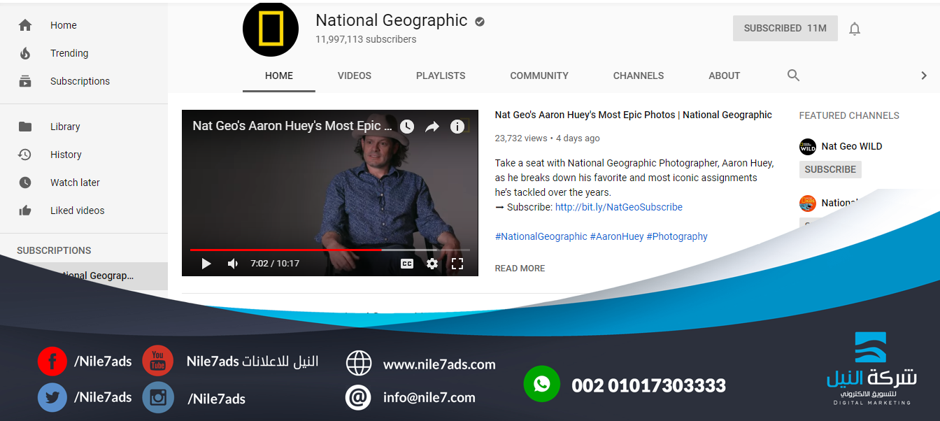The width and height of the screenshot is (940, 421).
Task: Click the www.nile7ads.com text
Action: pyautogui.click(x=439, y=364)
